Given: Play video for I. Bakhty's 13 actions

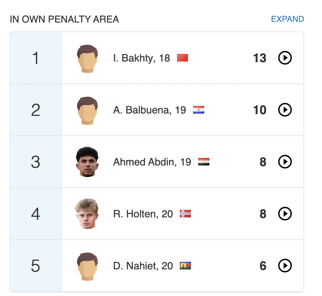Looking at the screenshot, I should (x=285, y=58).
